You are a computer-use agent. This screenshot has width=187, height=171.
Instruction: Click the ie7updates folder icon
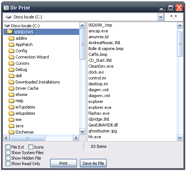[11, 107]
